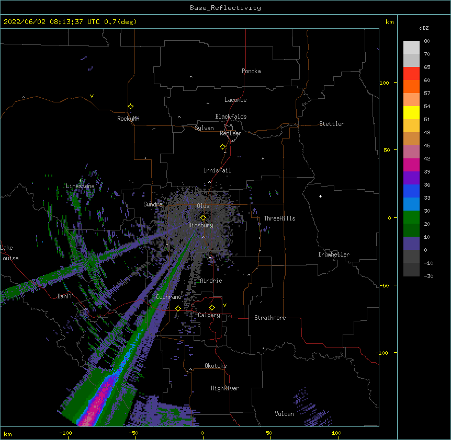This screenshot has width=451, height=440.
Task: Select the light gray 70-80 dBZ swatch
Action: (411, 48)
